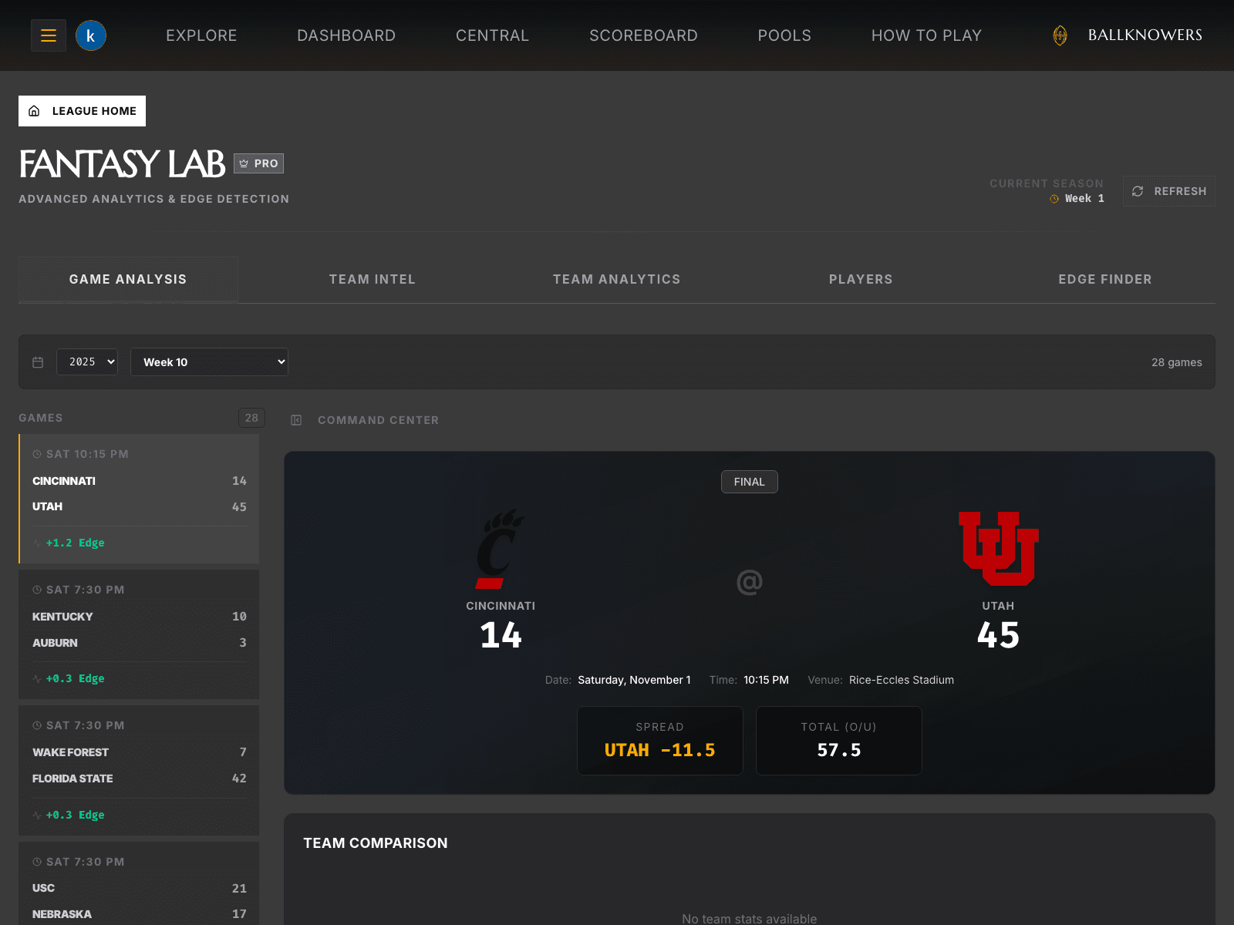Click the '28 games' text
Viewport: 1234px width, 925px height.
(1177, 362)
